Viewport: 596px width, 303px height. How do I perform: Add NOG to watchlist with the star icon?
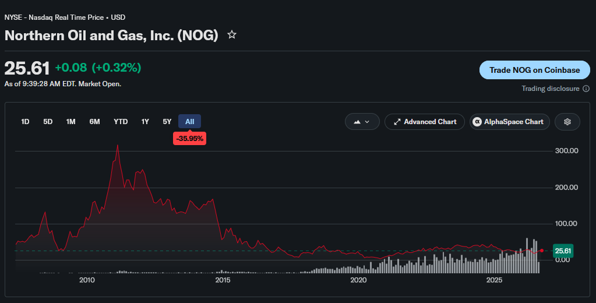click(232, 35)
